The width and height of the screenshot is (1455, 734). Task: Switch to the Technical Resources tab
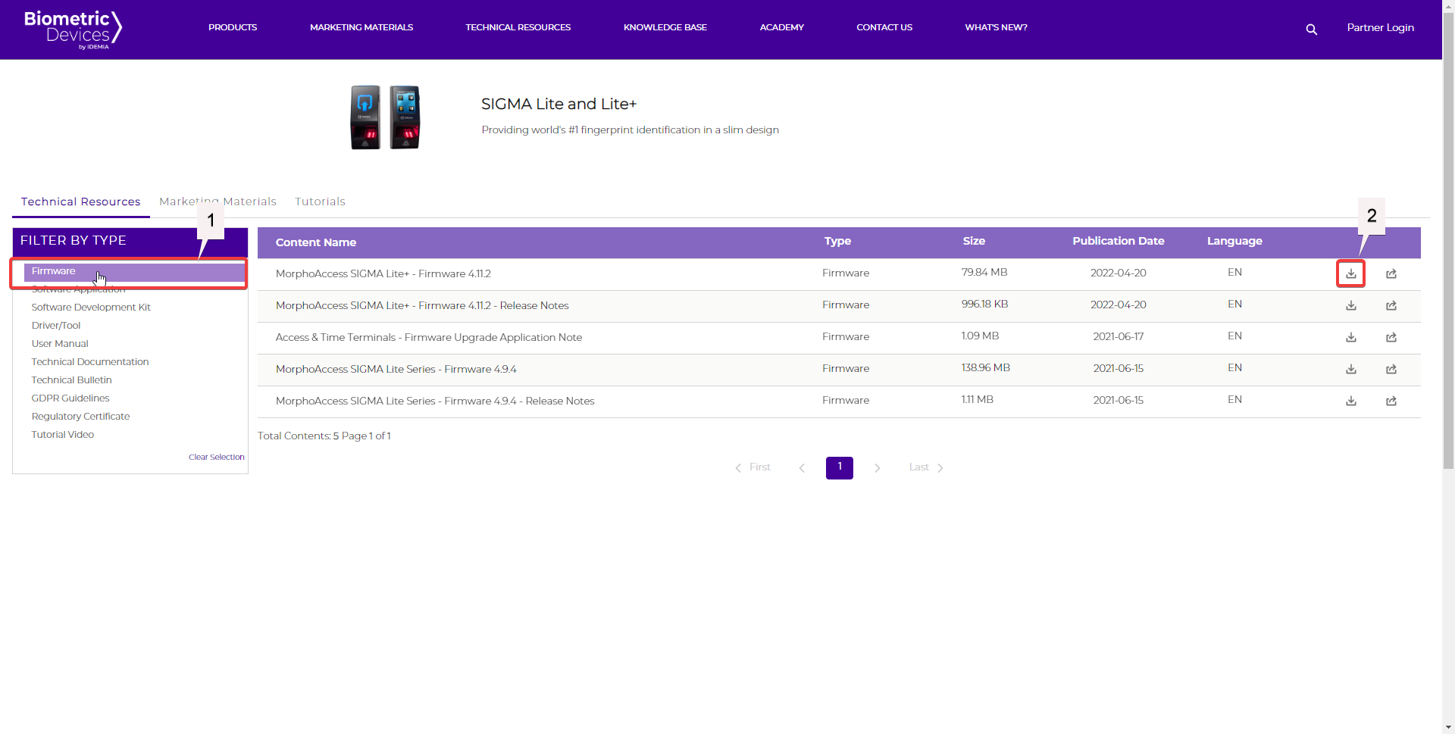[x=81, y=201]
